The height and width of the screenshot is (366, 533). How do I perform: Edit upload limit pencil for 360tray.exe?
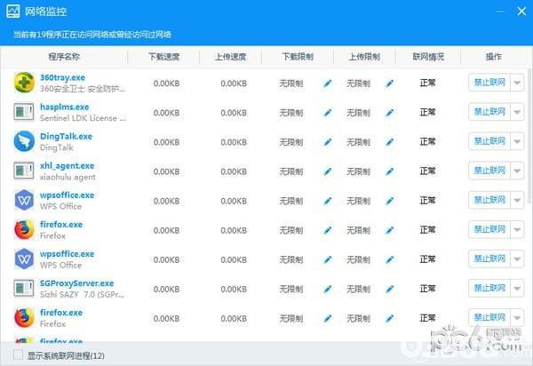(x=390, y=83)
